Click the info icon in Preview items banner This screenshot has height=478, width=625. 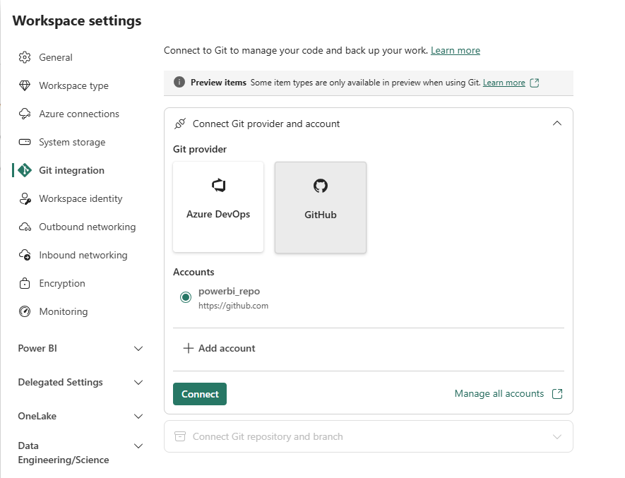[179, 82]
